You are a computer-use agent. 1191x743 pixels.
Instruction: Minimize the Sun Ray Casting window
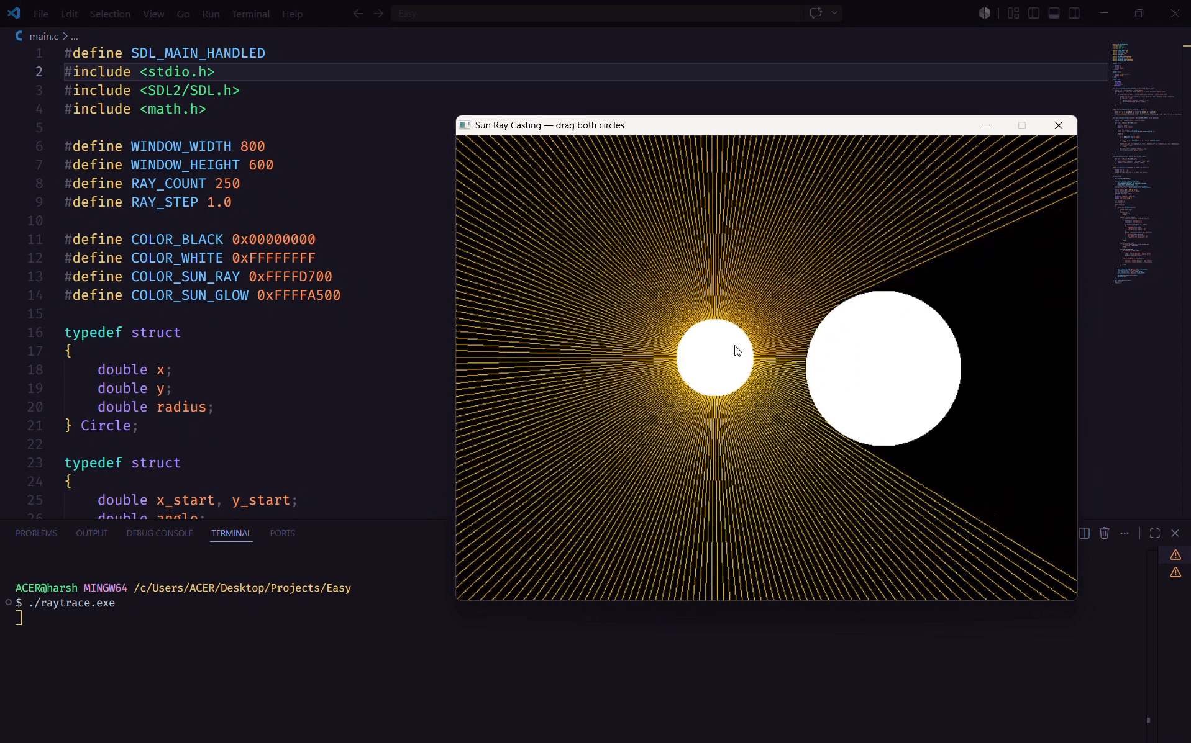click(985, 125)
